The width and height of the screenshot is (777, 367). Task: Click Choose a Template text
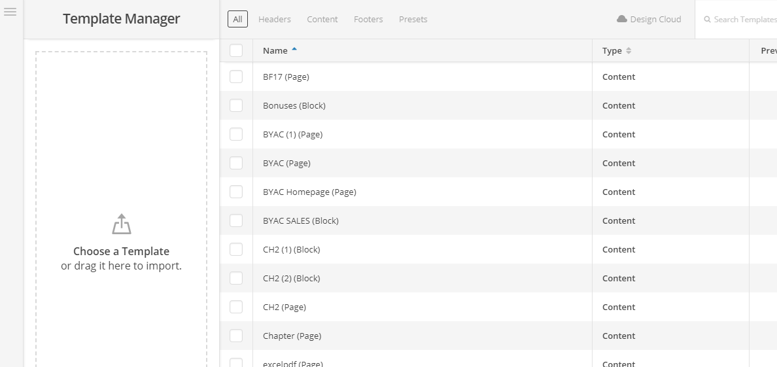point(121,251)
